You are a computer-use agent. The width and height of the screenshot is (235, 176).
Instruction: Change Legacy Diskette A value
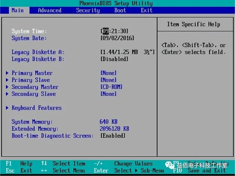coord(128,52)
